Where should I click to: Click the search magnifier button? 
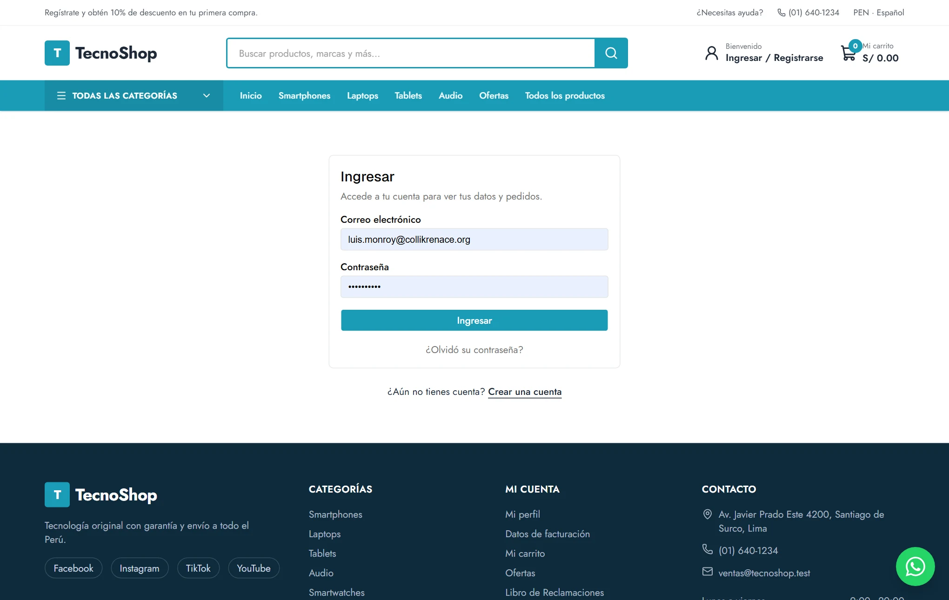[611, 53]
